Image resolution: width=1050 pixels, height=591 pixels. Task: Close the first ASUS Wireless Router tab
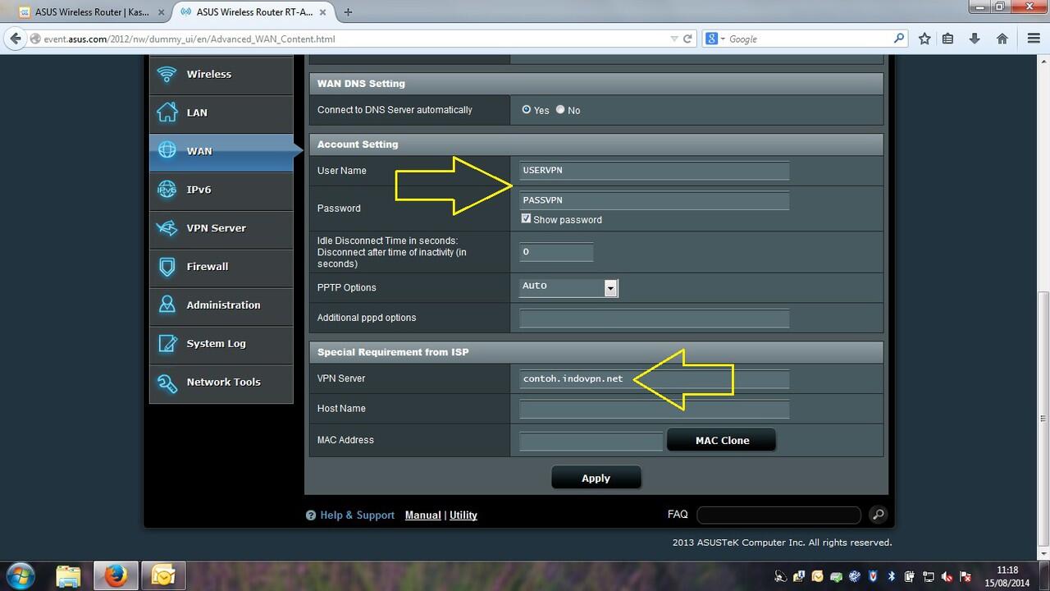pos(161,12)
